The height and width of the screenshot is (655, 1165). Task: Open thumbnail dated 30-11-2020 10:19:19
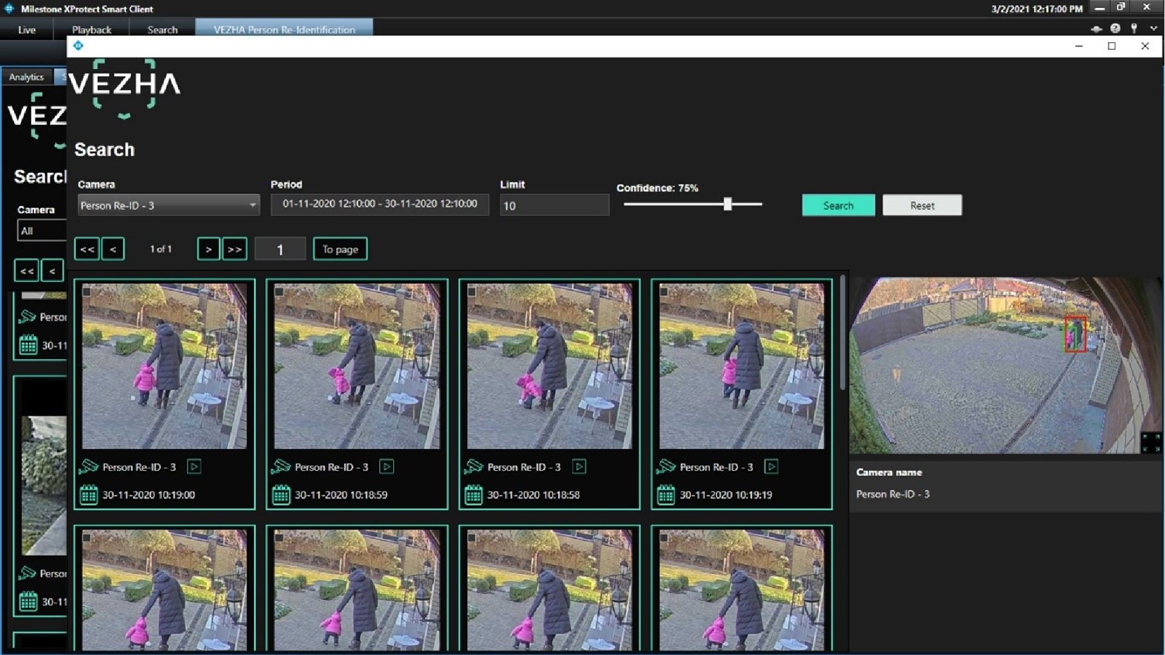point(741,366)
